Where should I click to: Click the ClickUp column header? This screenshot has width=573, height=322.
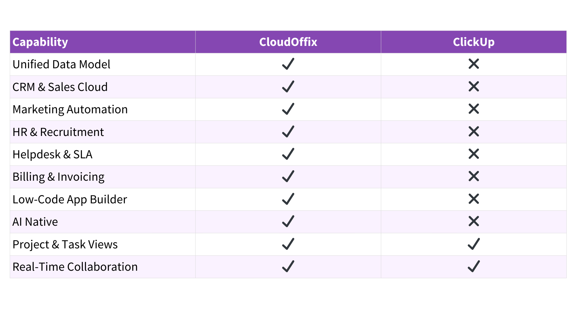click(x=474, y=42)
